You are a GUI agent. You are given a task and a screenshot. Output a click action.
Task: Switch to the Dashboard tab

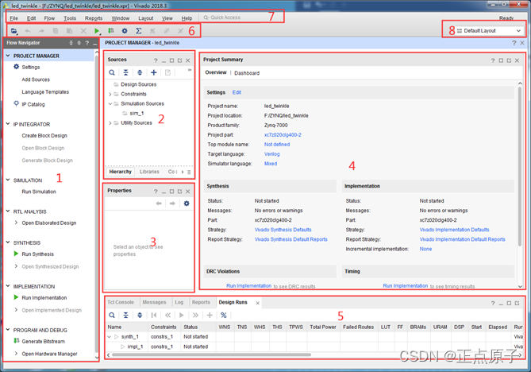247,73
